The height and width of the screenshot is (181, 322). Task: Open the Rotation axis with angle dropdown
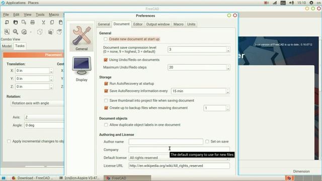(x=37, y=103)
